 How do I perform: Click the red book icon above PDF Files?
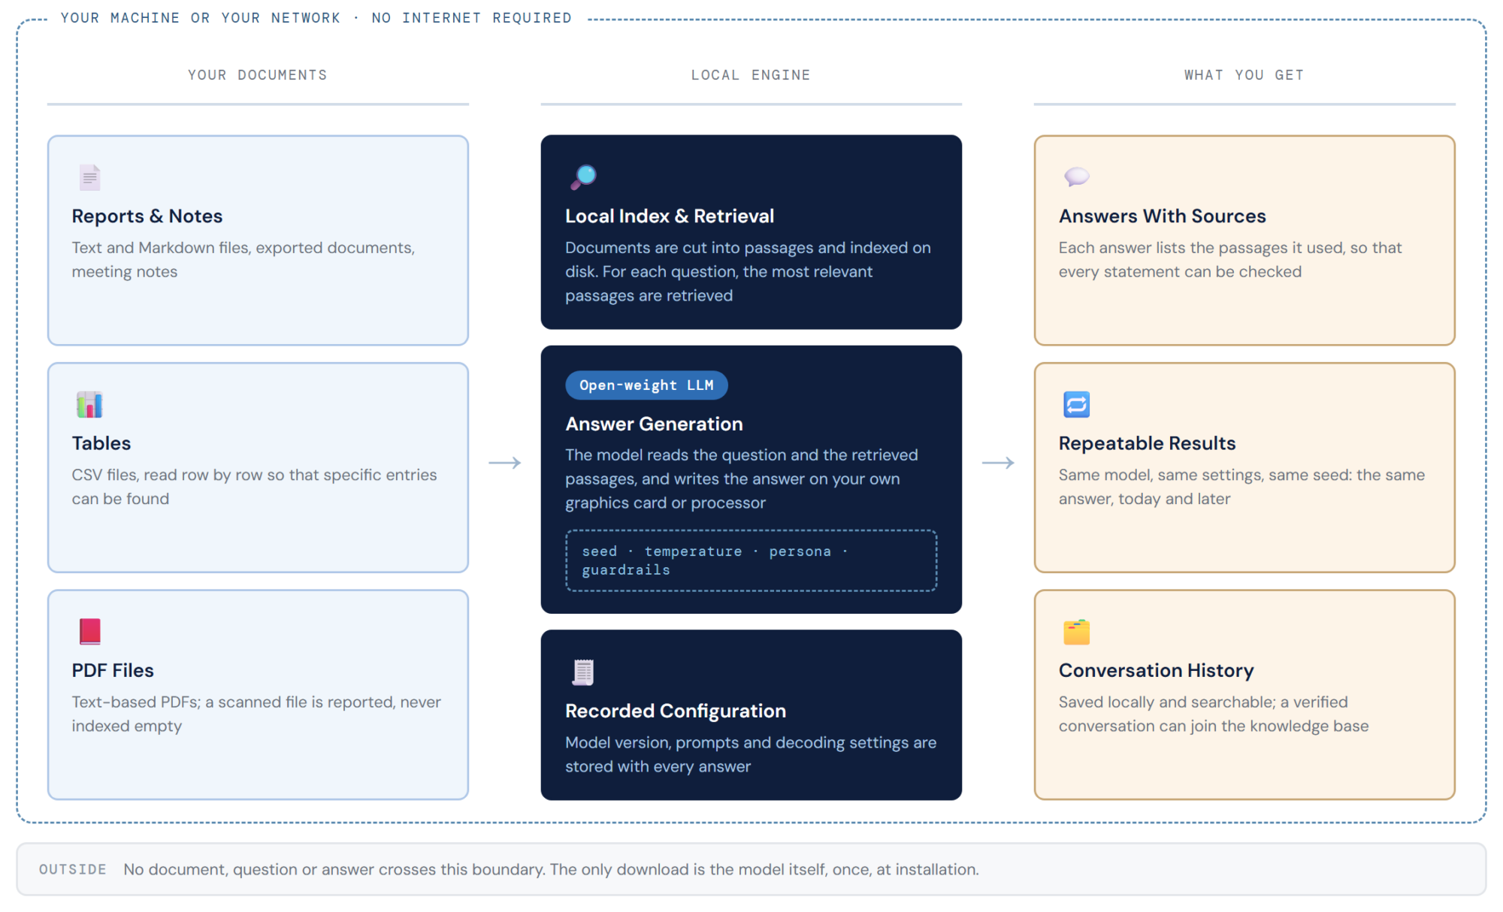89,632
